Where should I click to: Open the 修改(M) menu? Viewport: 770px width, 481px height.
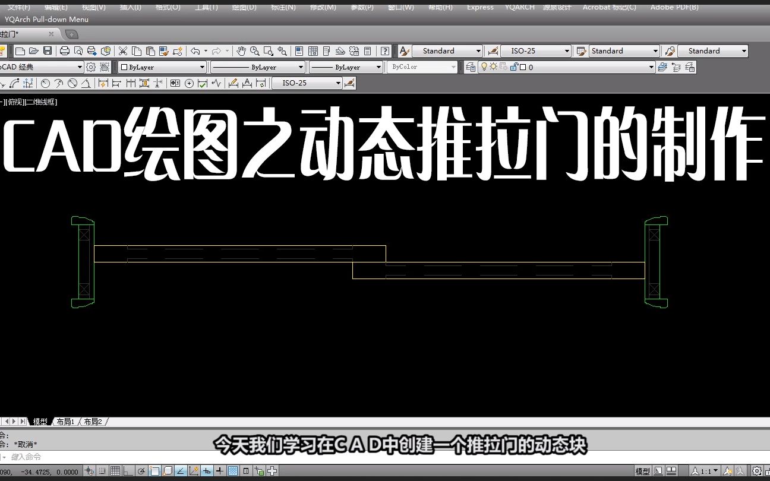coord(323,7)
